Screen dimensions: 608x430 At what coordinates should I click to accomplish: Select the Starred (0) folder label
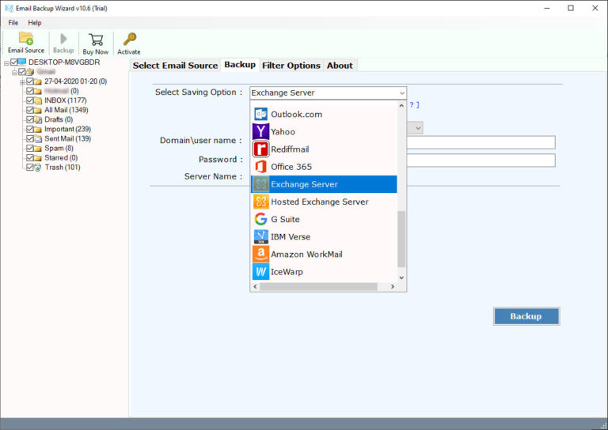61,157
